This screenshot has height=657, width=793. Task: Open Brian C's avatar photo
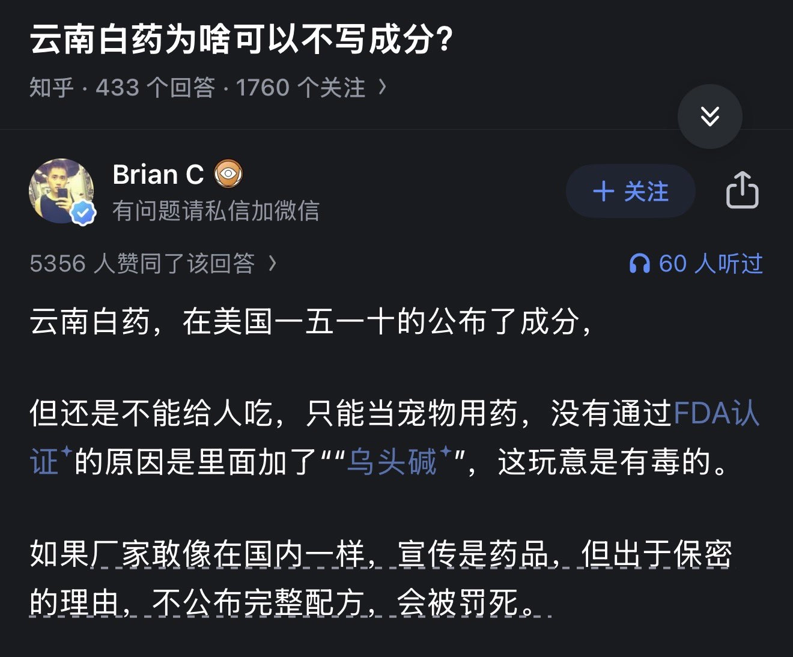61,190
